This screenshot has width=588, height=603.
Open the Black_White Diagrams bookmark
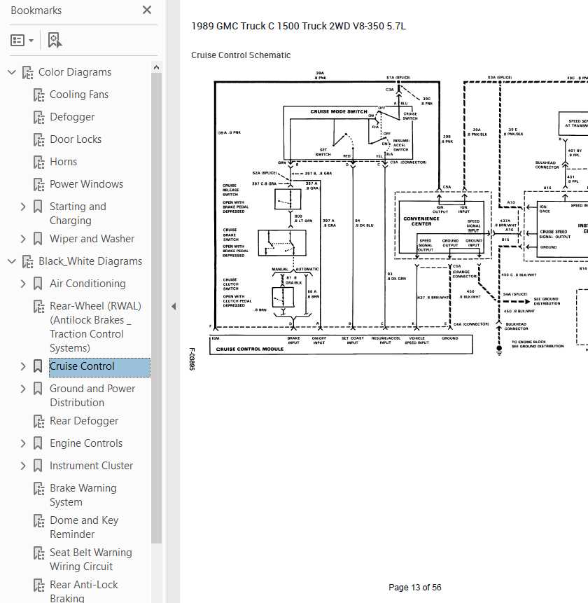click(x=90, y=261)
